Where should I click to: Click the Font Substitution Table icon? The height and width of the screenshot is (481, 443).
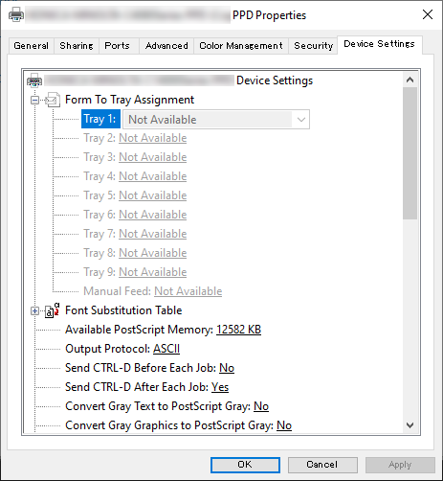[x=53, y=310]
